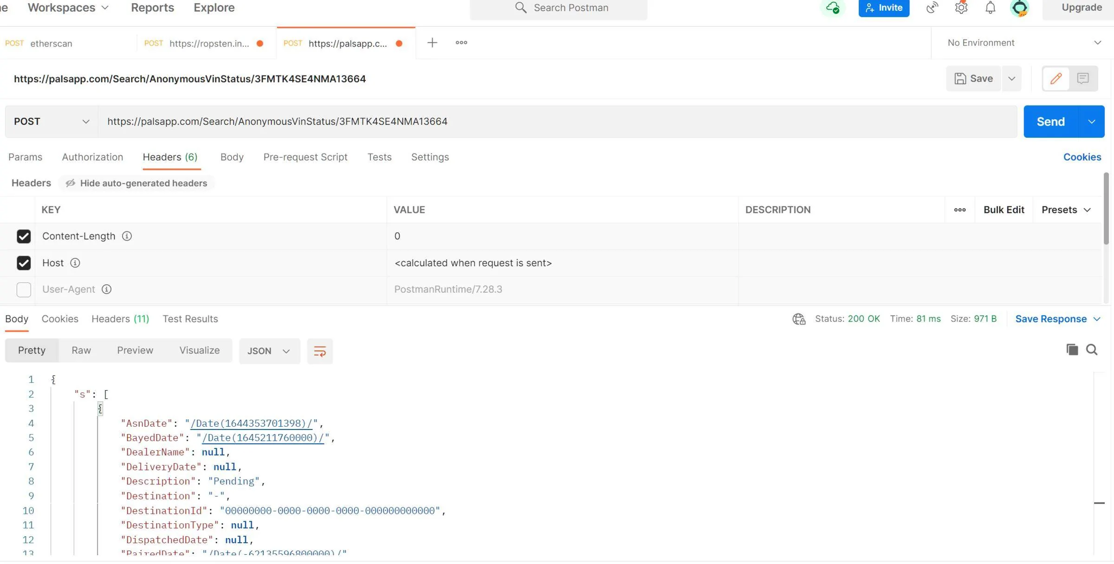Hide auto-generated headers
The image size is (1114, 564).
coord(136,183)
